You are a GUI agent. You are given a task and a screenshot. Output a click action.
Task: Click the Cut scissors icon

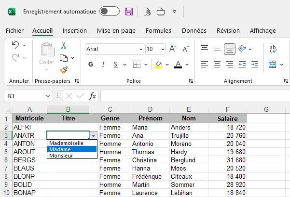click(x=64, y=45)
